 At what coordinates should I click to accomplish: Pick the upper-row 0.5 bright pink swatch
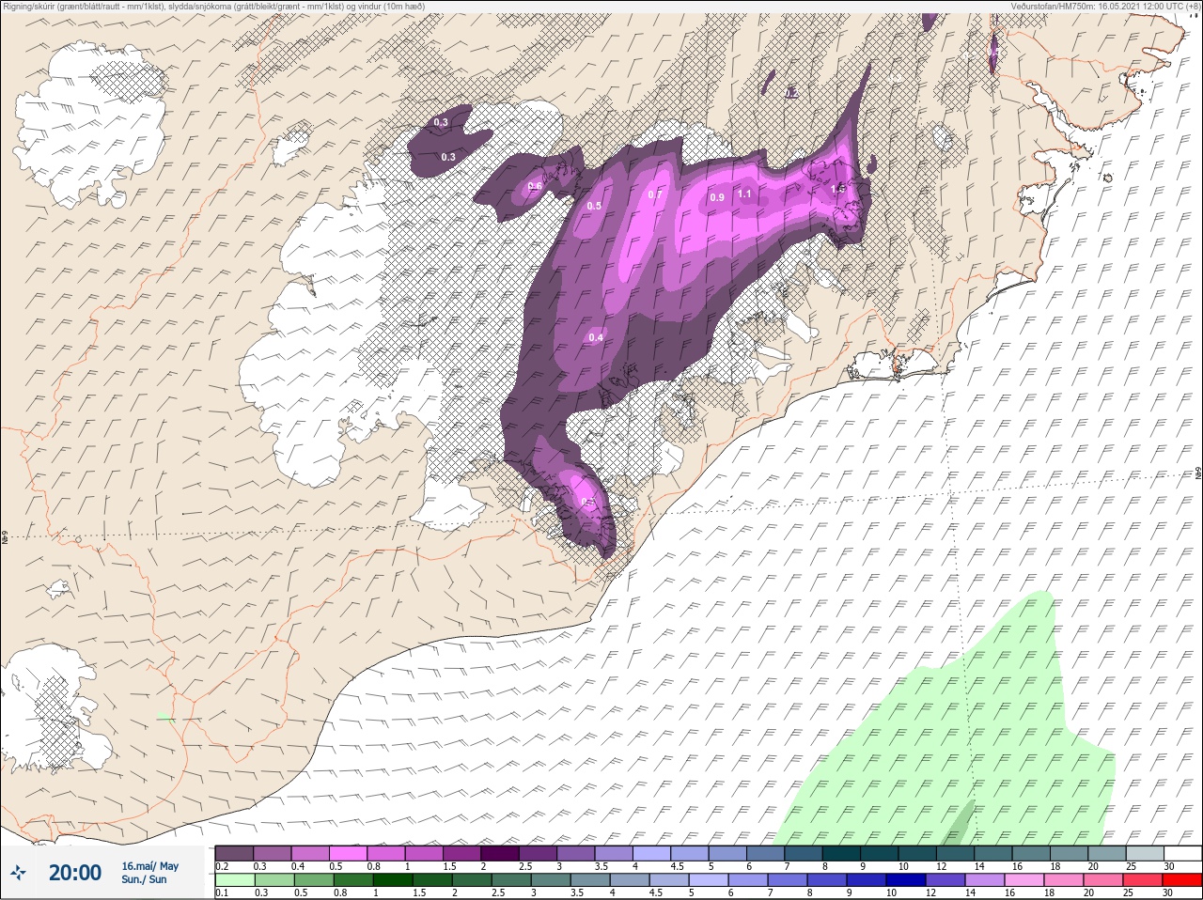349,853
